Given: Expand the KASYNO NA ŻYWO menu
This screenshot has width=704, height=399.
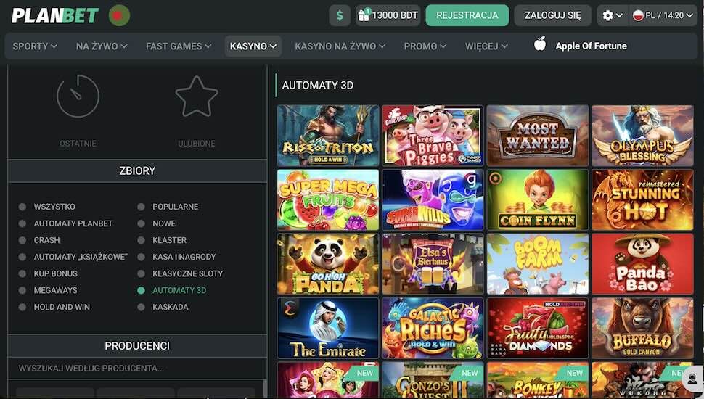Looking at the screenshot, I should click(340, 46).
